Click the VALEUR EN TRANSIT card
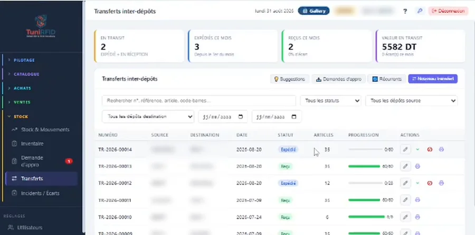 420,46
